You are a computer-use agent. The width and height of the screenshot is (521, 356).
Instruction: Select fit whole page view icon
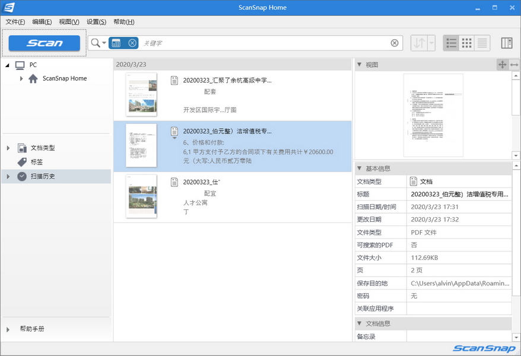(x=502, y=65)
